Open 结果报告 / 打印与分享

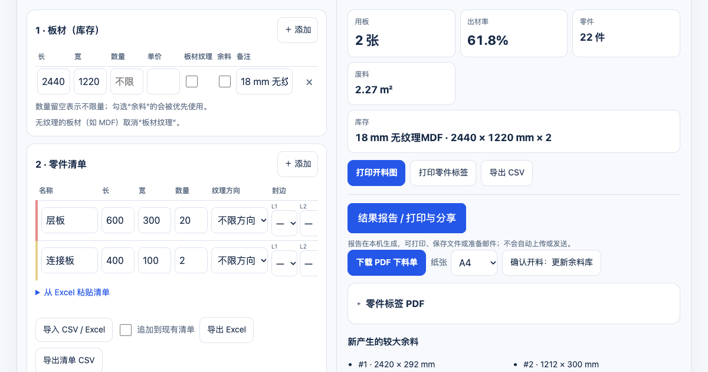coord(407,218)
